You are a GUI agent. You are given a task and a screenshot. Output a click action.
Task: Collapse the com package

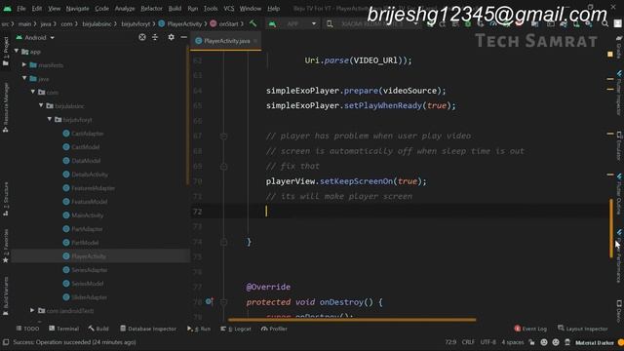coord(32,92)
